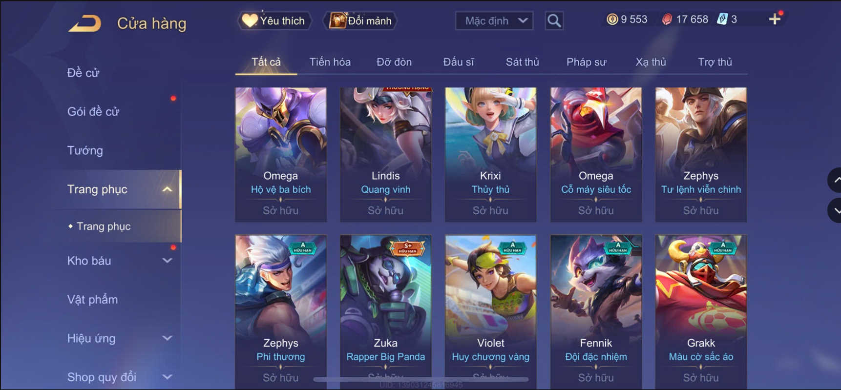The image size is (841, 390).
Task: Open the Mặc định sort dropdown
Action: tap(494, 21)
